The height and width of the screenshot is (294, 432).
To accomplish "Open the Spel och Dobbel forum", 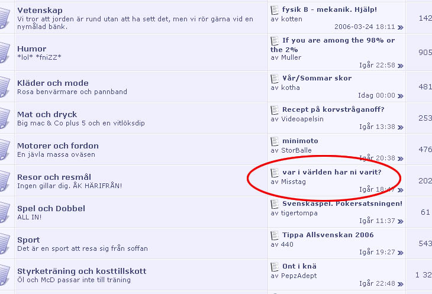I will pyautogui.click(x=51, y=209).
